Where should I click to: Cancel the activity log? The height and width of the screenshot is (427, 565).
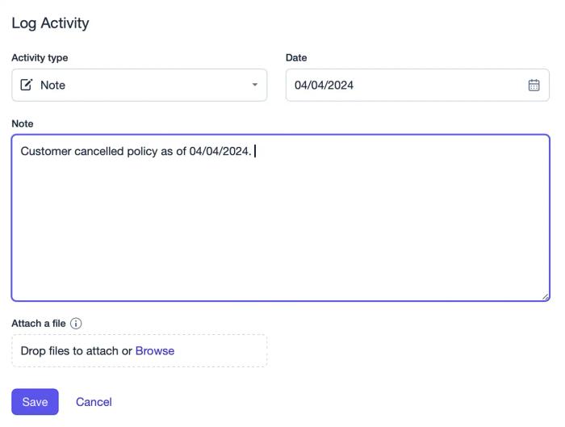pos(94,402)
